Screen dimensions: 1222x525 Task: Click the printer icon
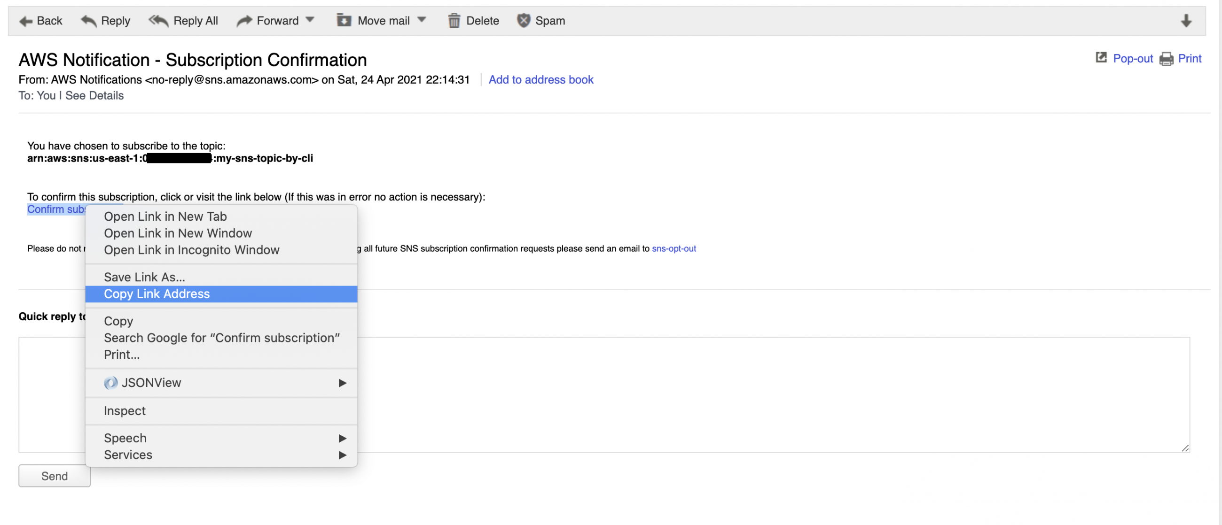pos(1166,59)
